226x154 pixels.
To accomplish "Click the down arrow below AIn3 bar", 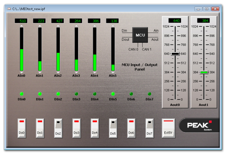I will click(x=76, y=73).
